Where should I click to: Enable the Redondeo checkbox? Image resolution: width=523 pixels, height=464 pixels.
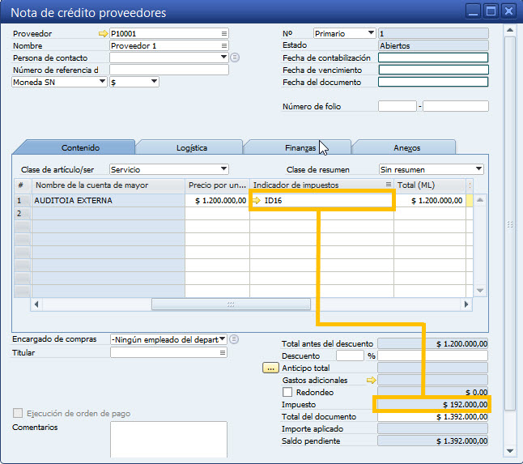287,392
